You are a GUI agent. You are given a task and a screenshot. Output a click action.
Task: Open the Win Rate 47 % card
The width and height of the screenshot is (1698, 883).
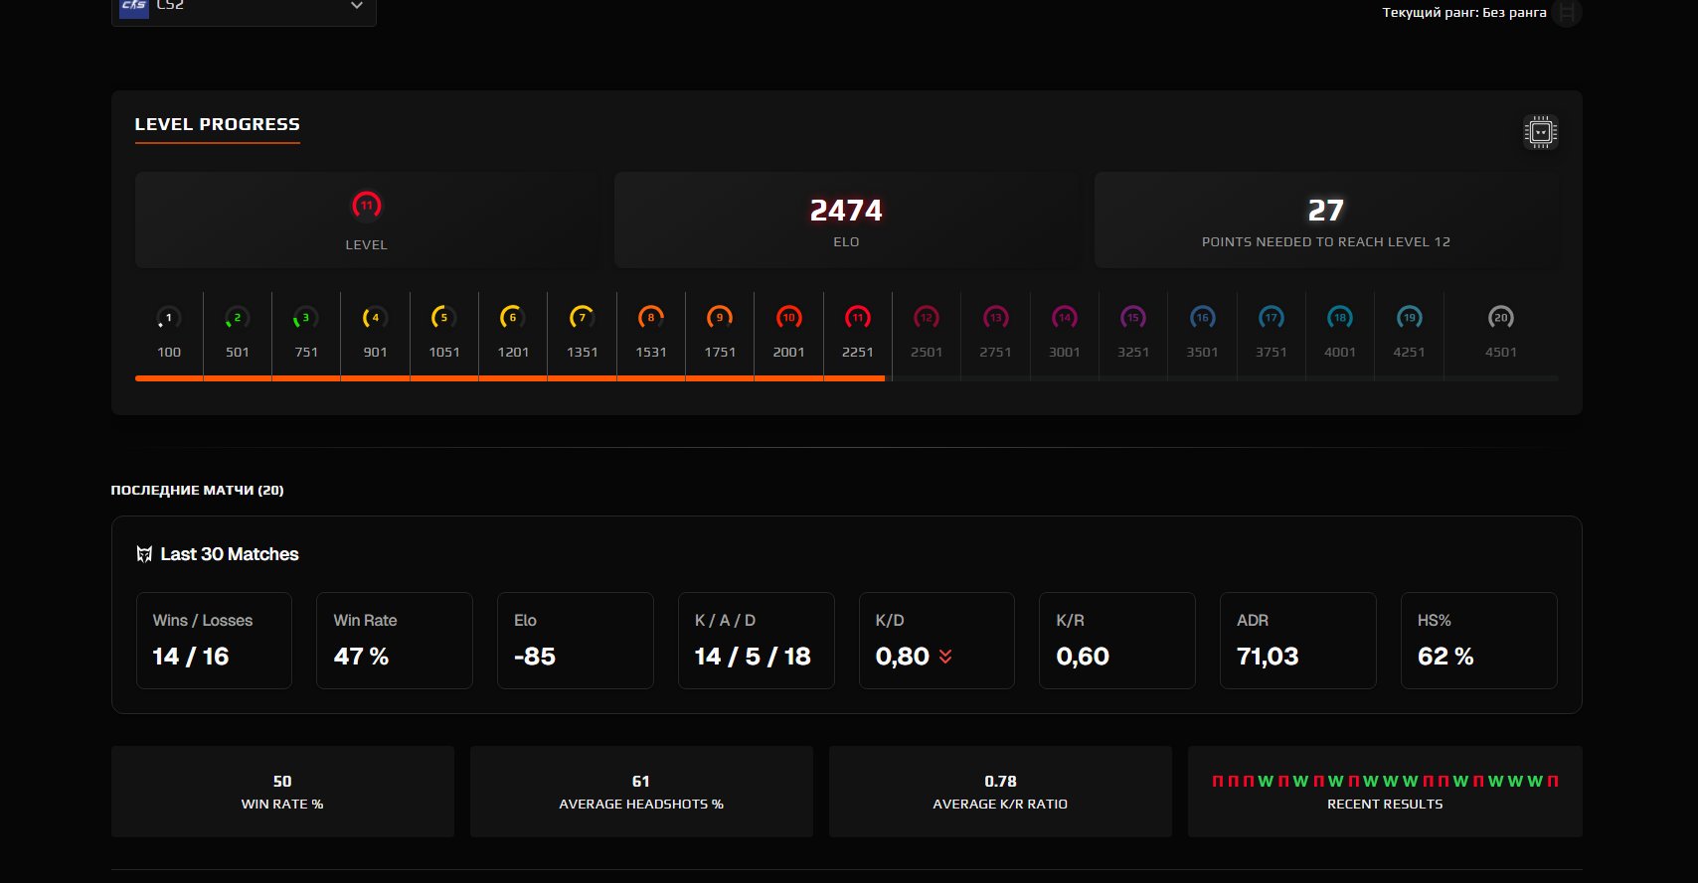point(394,641)
